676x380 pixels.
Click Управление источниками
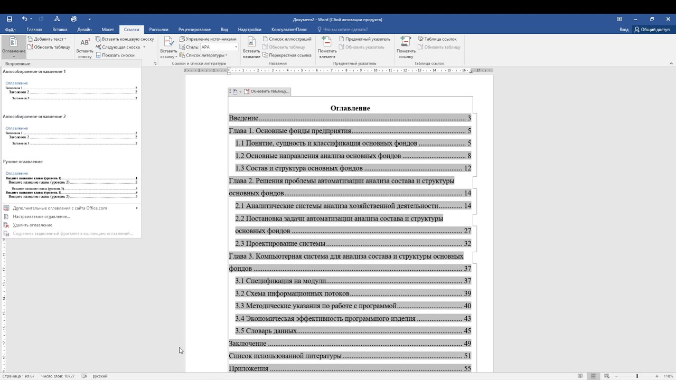[208, 39]
